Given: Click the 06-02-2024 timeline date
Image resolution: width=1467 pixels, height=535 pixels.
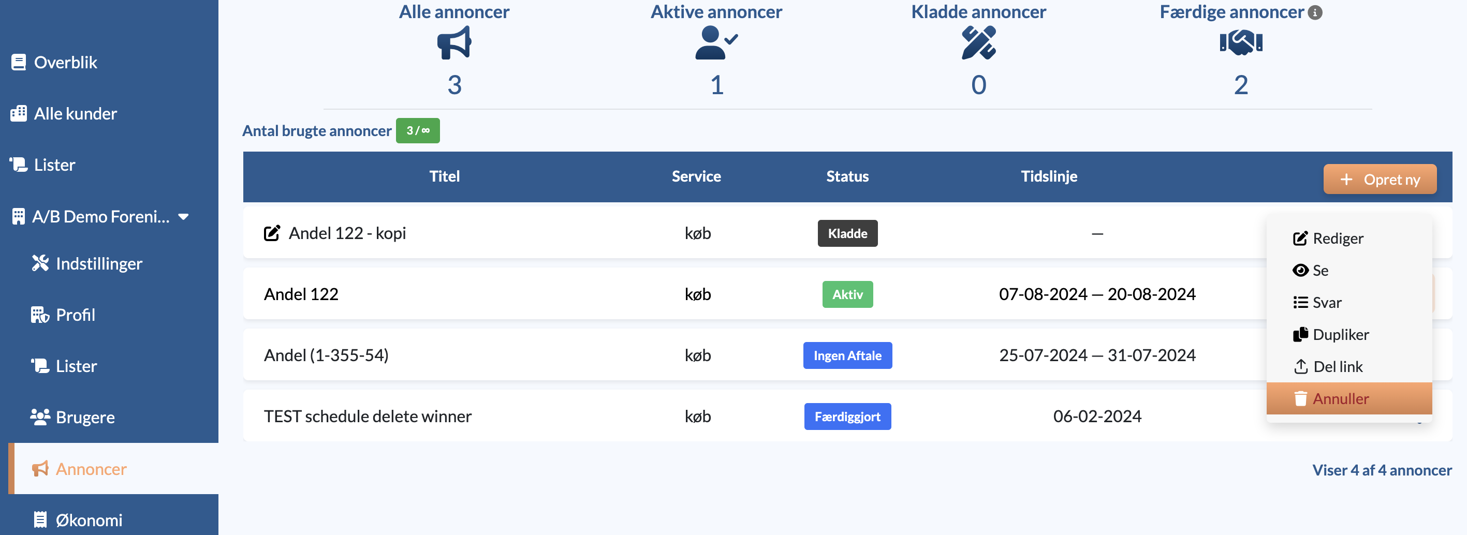Looking at the screenshot, I should [x=1097, y=416].
